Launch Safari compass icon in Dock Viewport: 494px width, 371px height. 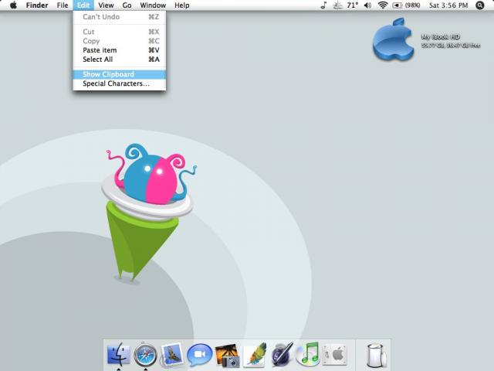(145, 355)
